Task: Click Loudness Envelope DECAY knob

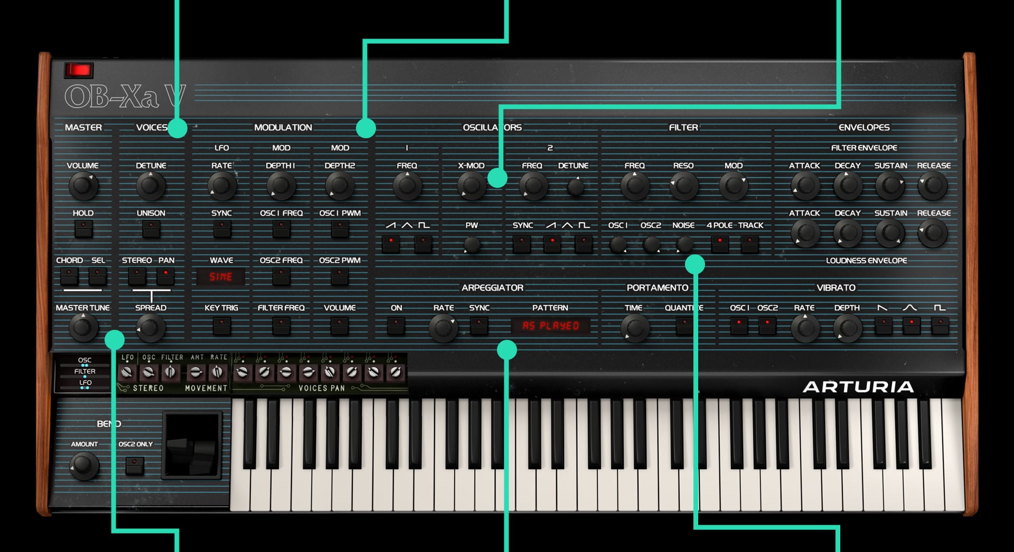Action: [848, 233]
